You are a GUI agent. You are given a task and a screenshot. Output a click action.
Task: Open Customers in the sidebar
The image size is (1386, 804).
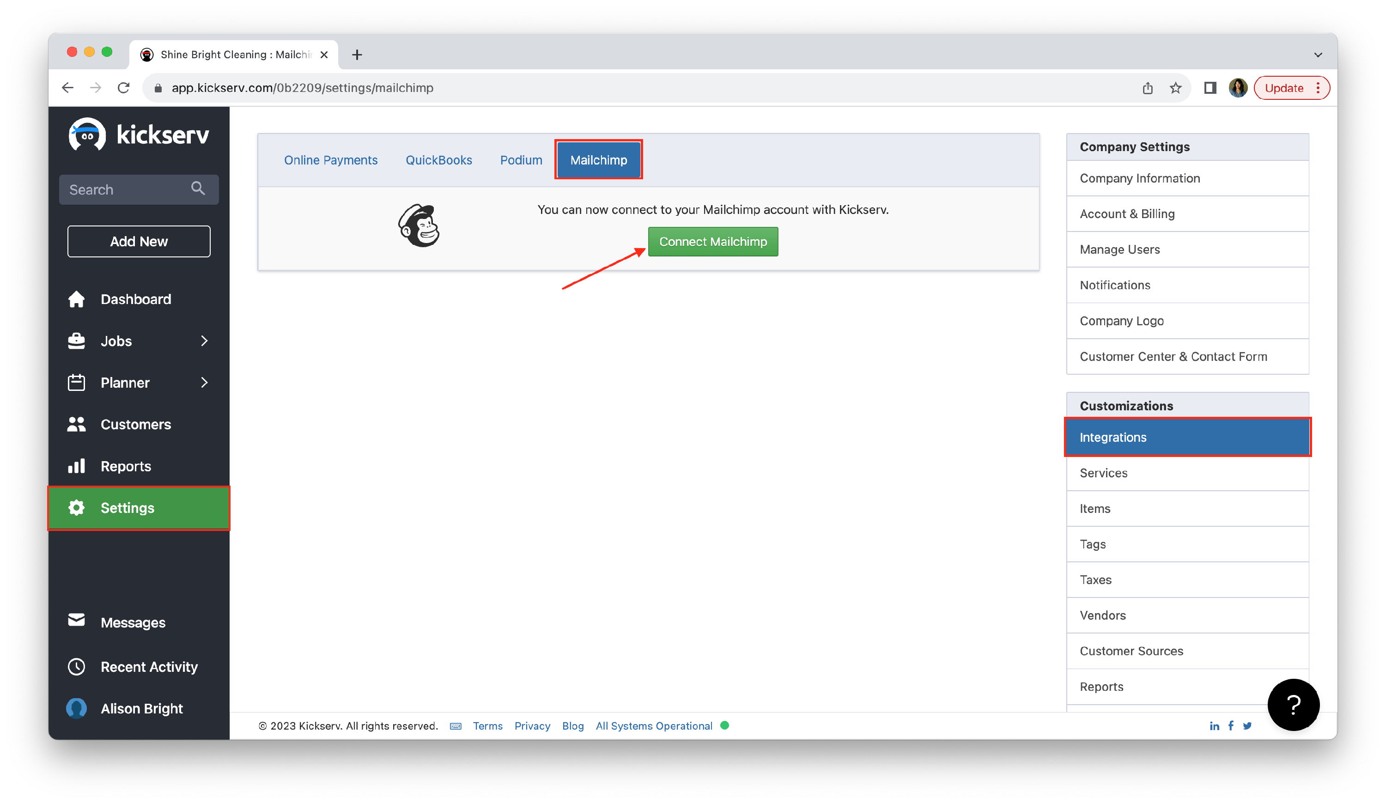pos(135,425)
